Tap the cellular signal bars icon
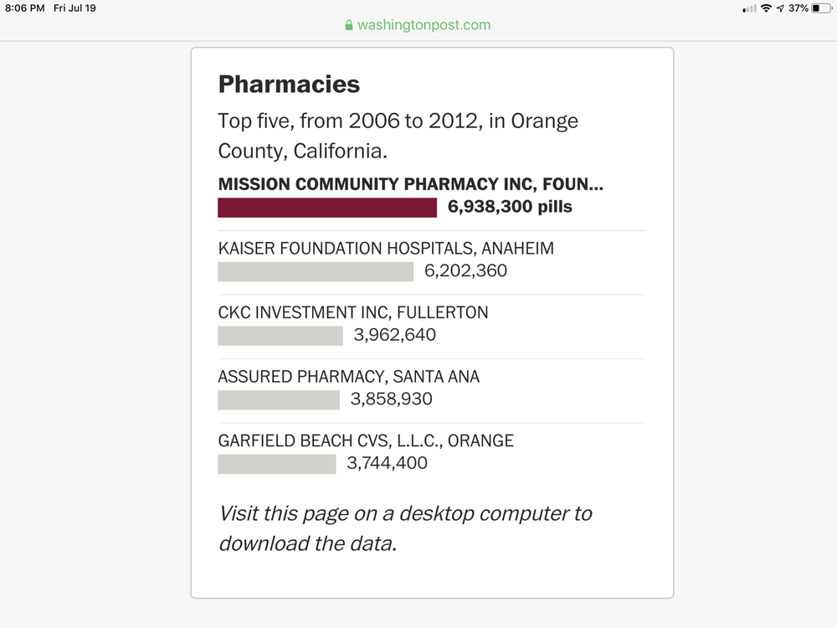This screenshot has height=628, width=837. 749,8
